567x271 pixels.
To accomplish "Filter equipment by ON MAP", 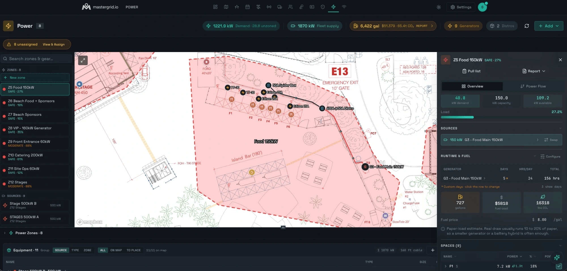I will (x=116, y=250).
